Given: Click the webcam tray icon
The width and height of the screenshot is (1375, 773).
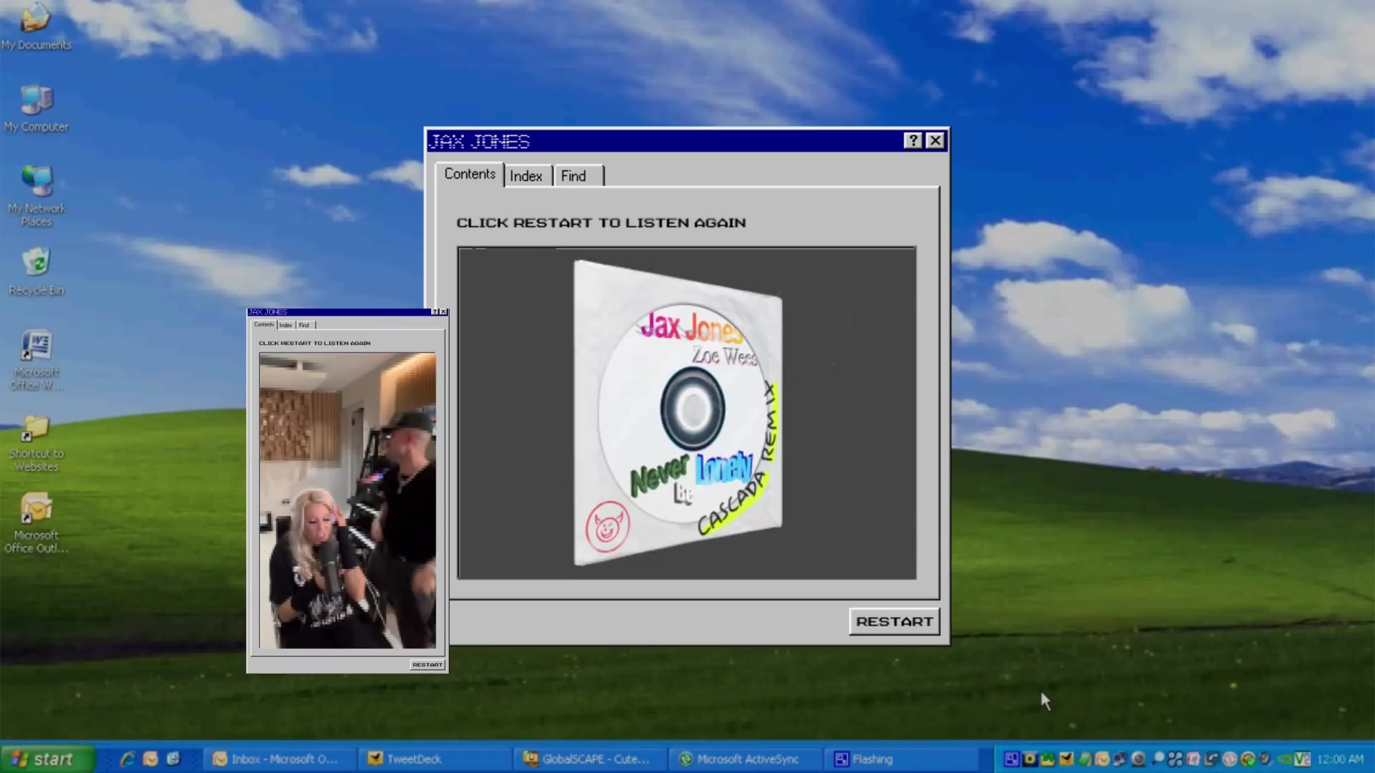Looking at the screenshot, I should (x=1138, y=759).
